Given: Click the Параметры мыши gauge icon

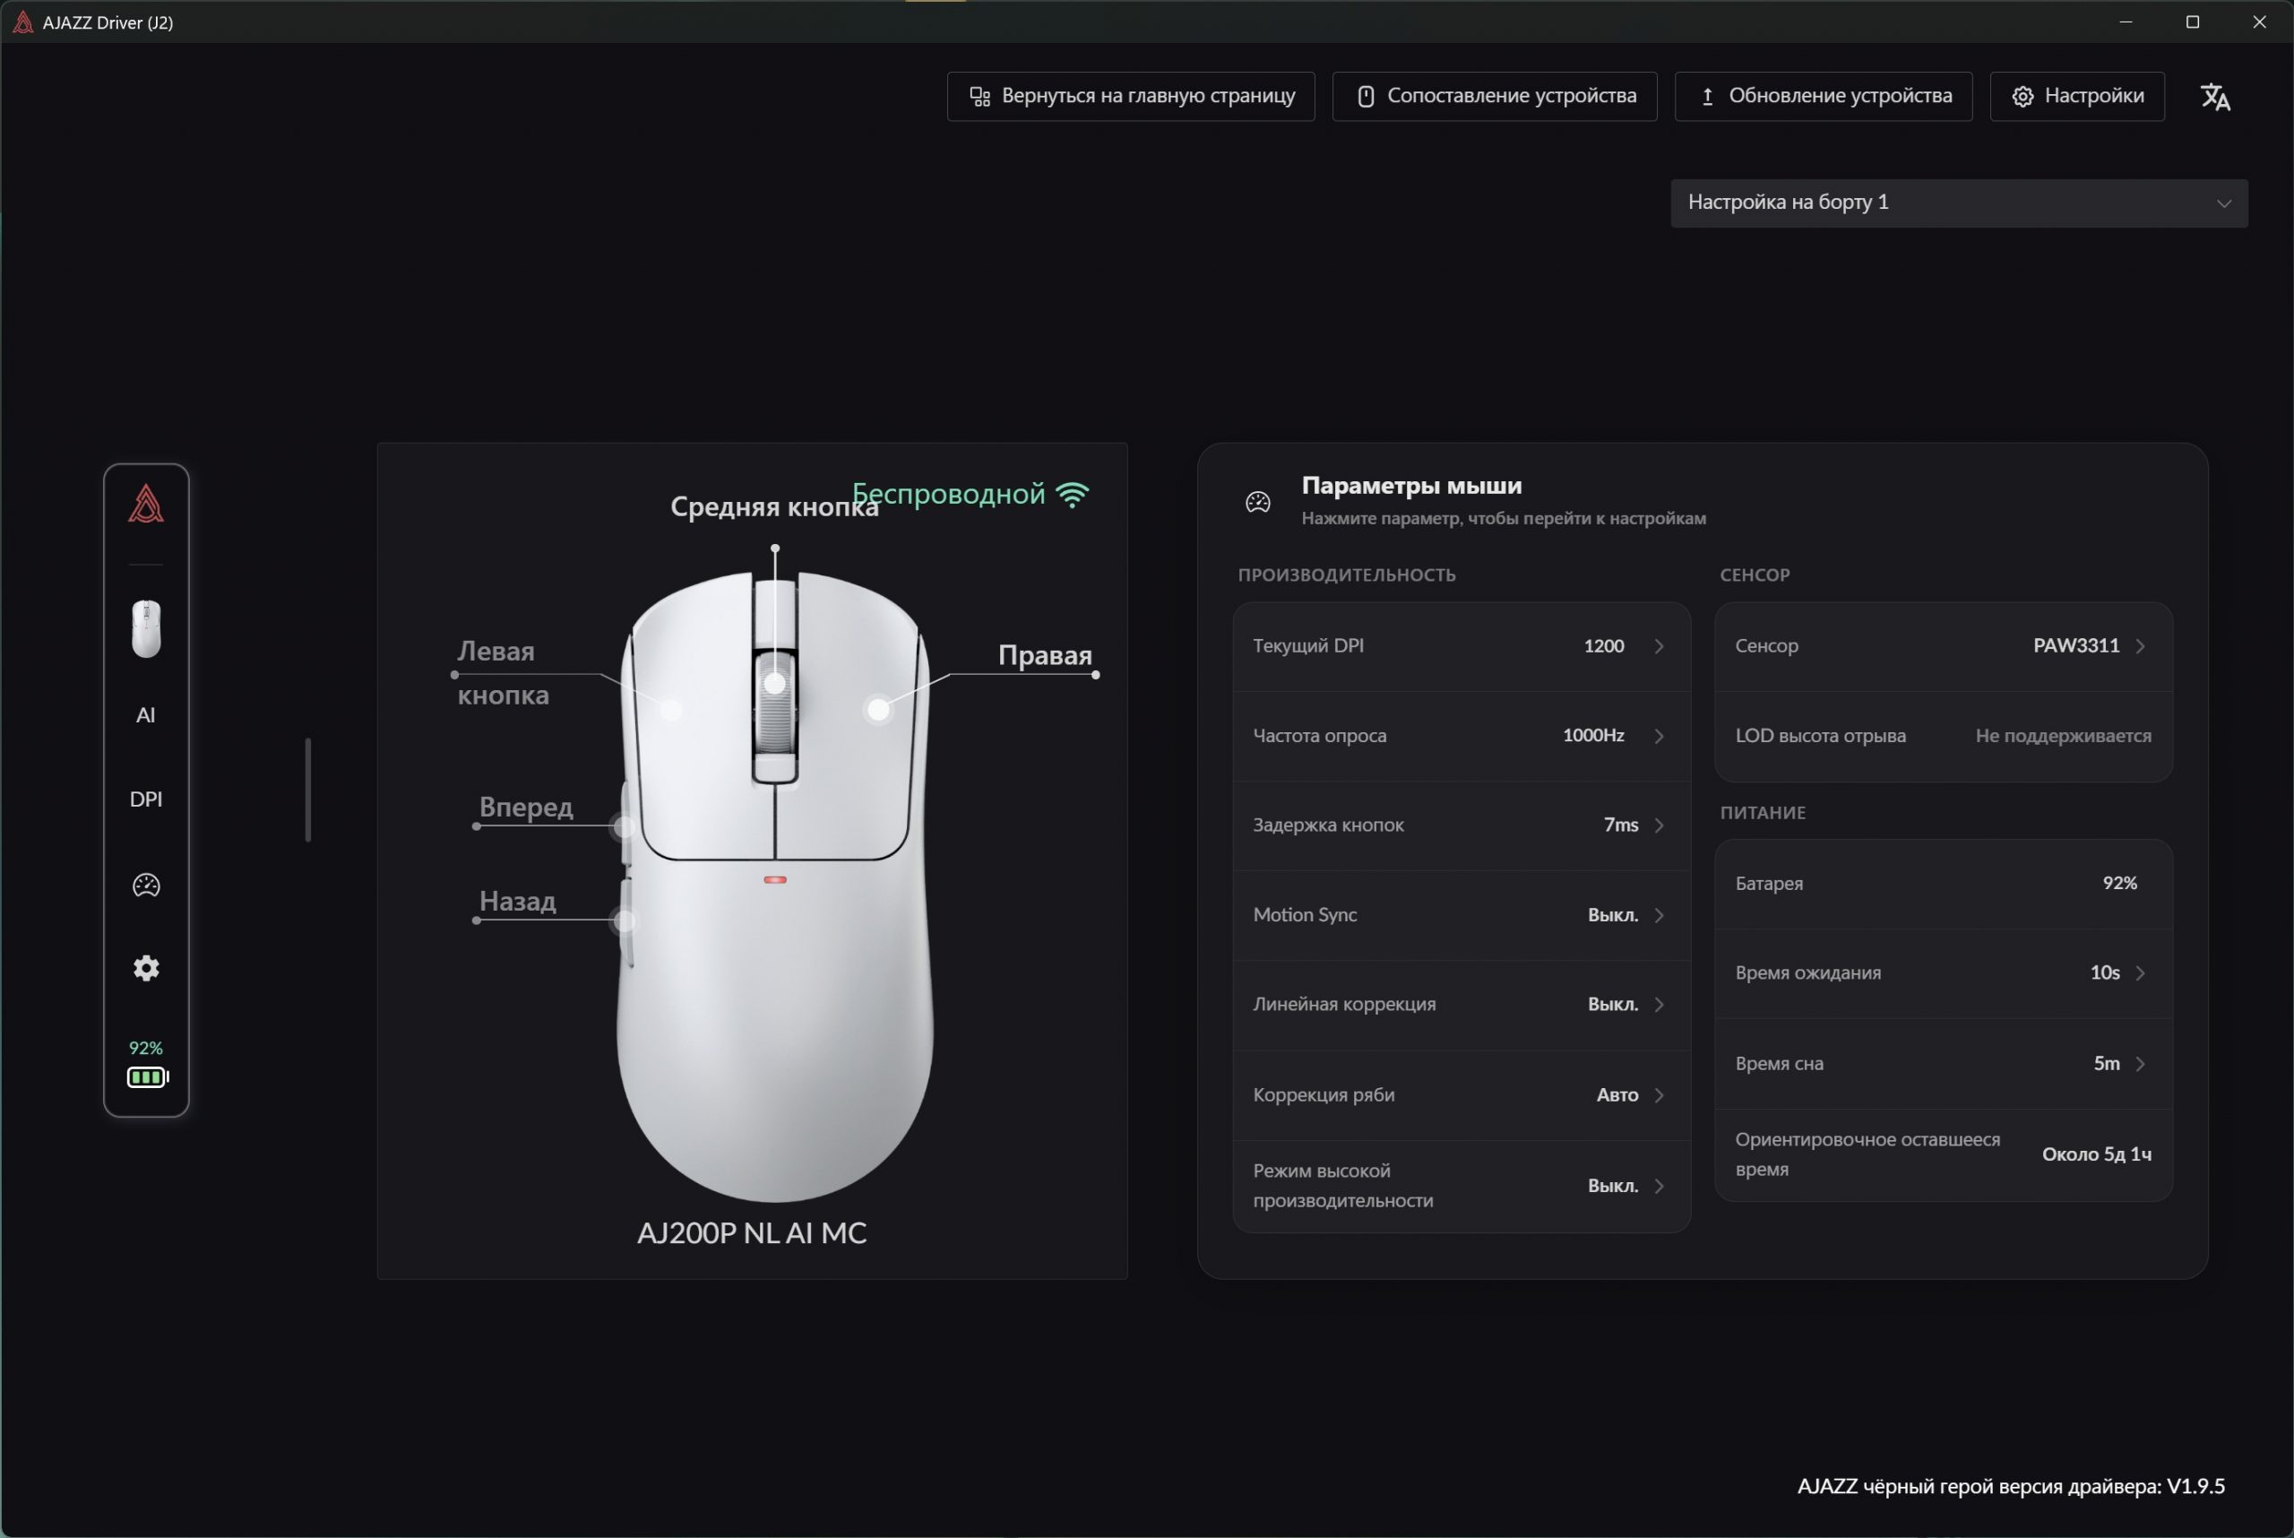Looking at the screenshot, I should tap(1258, 502).
